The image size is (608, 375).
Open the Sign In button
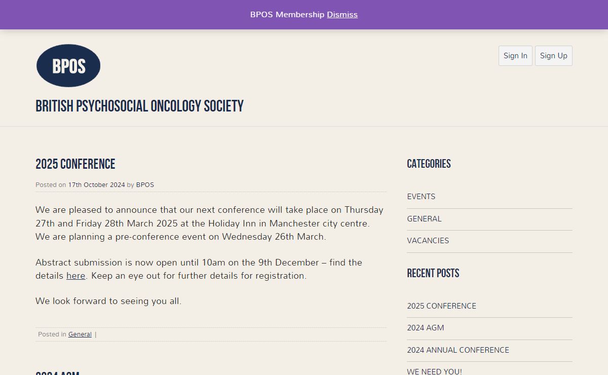pos(515,56)
